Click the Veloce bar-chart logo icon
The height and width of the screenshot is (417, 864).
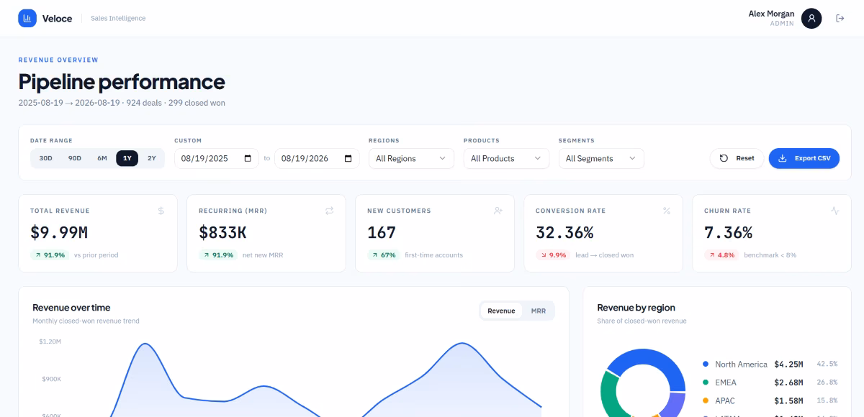(27, 19)
